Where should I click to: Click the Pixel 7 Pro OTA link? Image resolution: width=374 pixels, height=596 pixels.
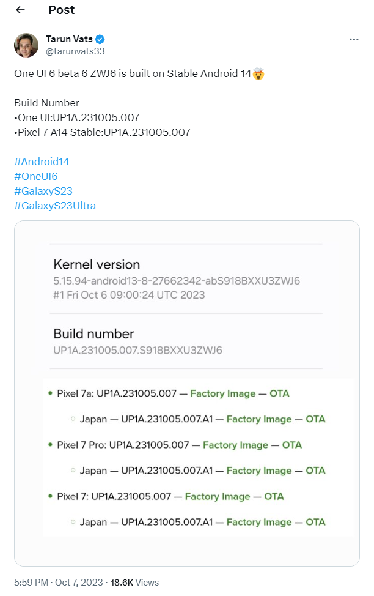(292, 445)
